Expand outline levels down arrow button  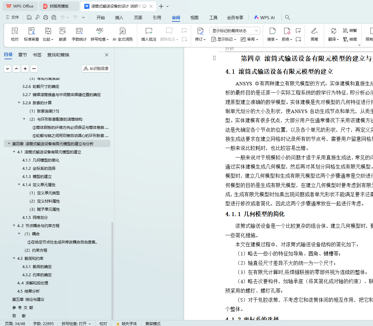pos(8,69)
